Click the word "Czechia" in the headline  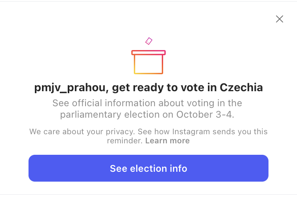tap(241, 88)
